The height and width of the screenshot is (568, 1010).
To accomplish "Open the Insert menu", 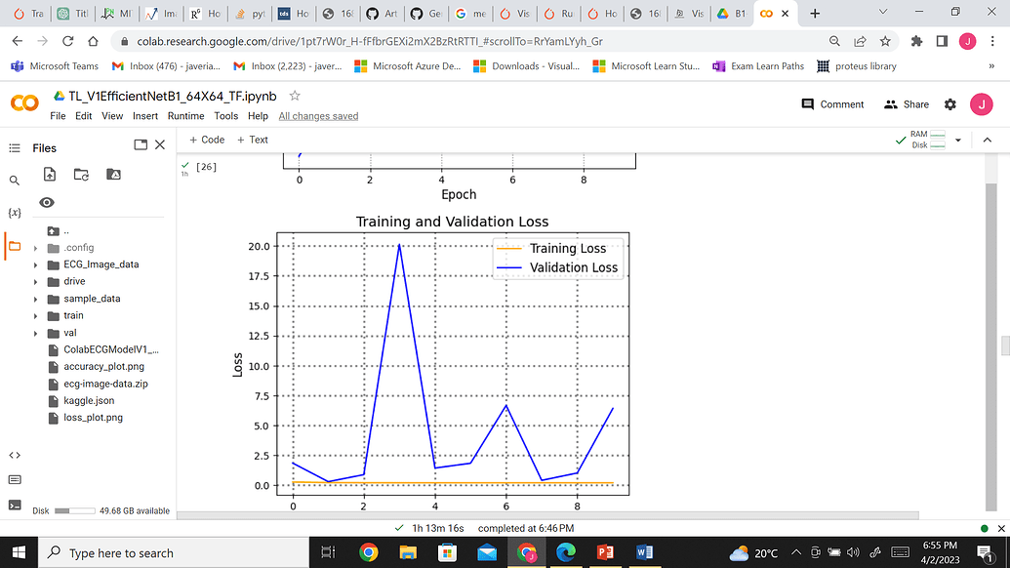I will [145, 116].
